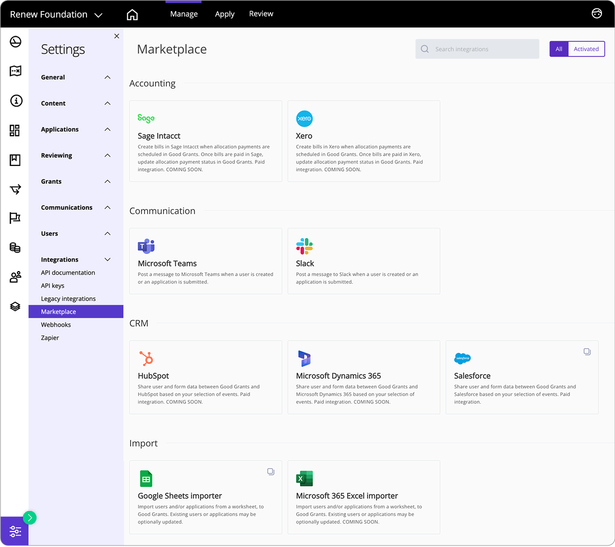This screenshot has width=615, height=547.
Task: Click the copy icon on the Salesforce card
Action: click(x=587, y=351)
